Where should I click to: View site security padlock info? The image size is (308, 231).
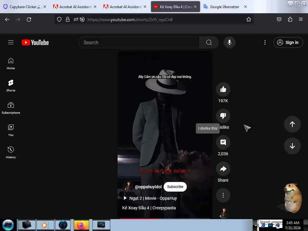tap(68, 19)
